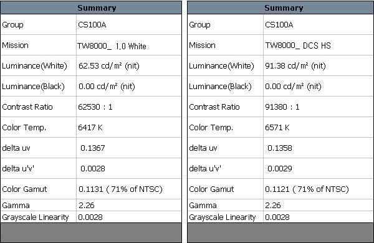Click the 6571 K color temperature value
The image size is (374, 243).
coord(277,127)
